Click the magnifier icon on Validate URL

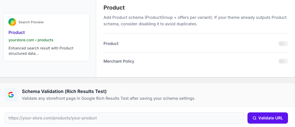pyautogui.click(x=254, y=118)
